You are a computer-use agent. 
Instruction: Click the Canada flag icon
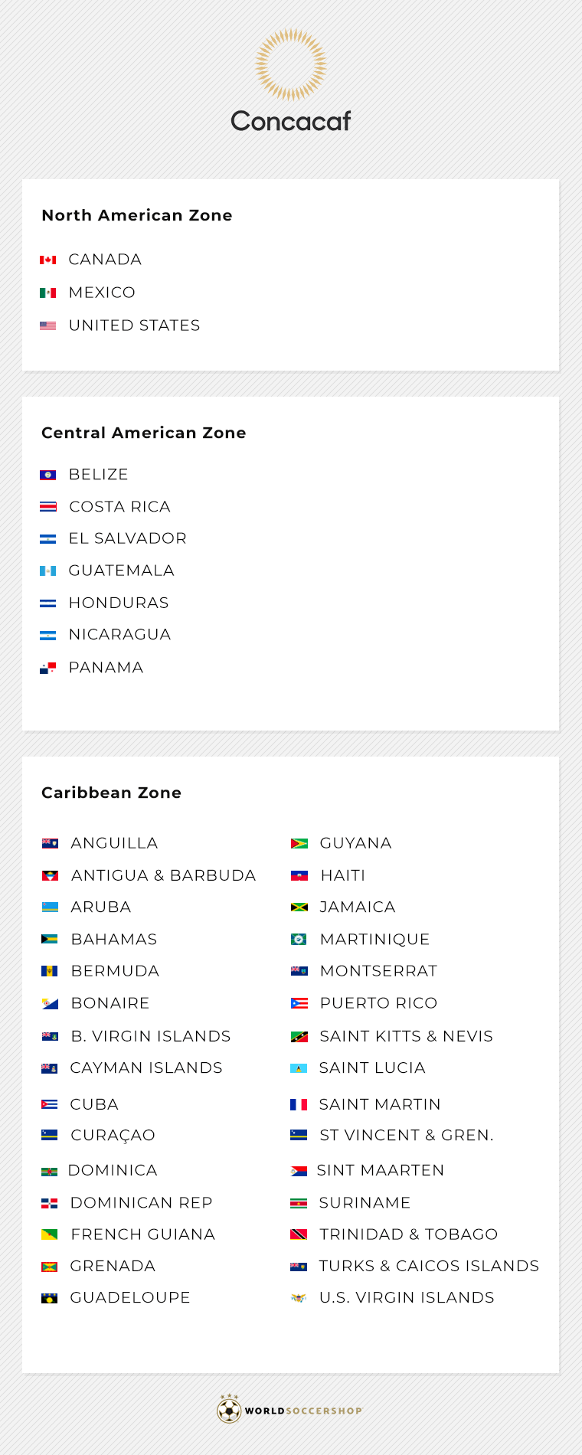pyautogui.click(x=48, y=260)
